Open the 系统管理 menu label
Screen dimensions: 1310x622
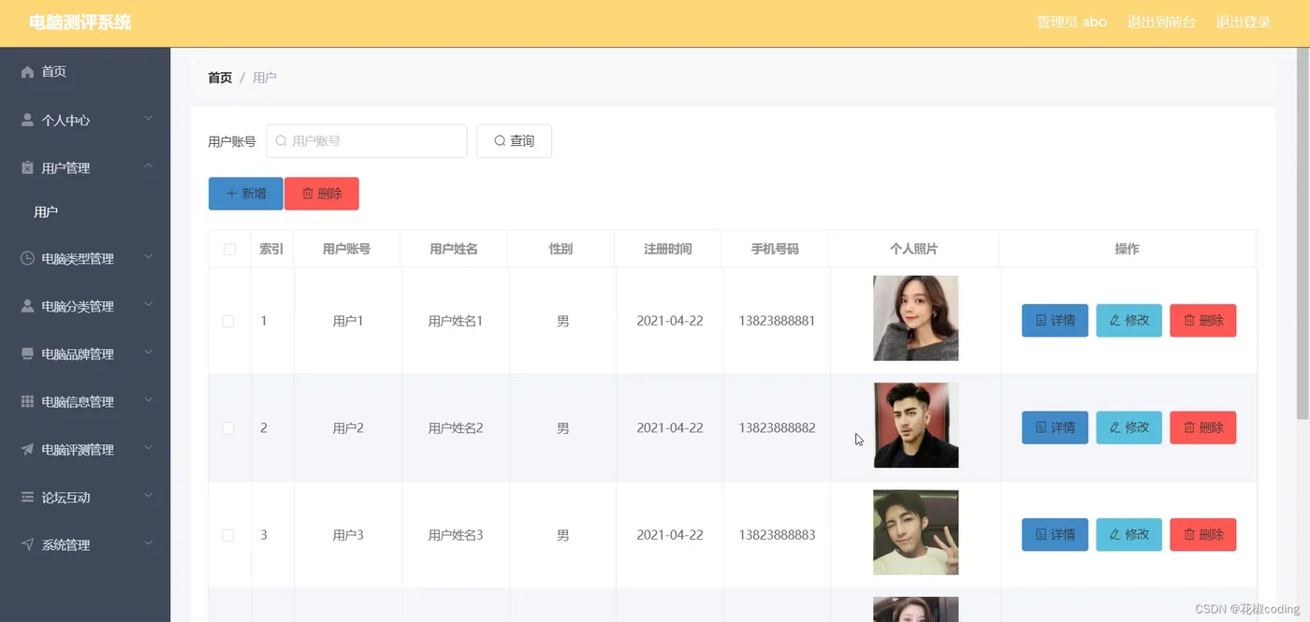click(x=65, y=545)
